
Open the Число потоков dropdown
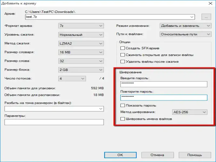pyautogui.click(x=72, y=79)
